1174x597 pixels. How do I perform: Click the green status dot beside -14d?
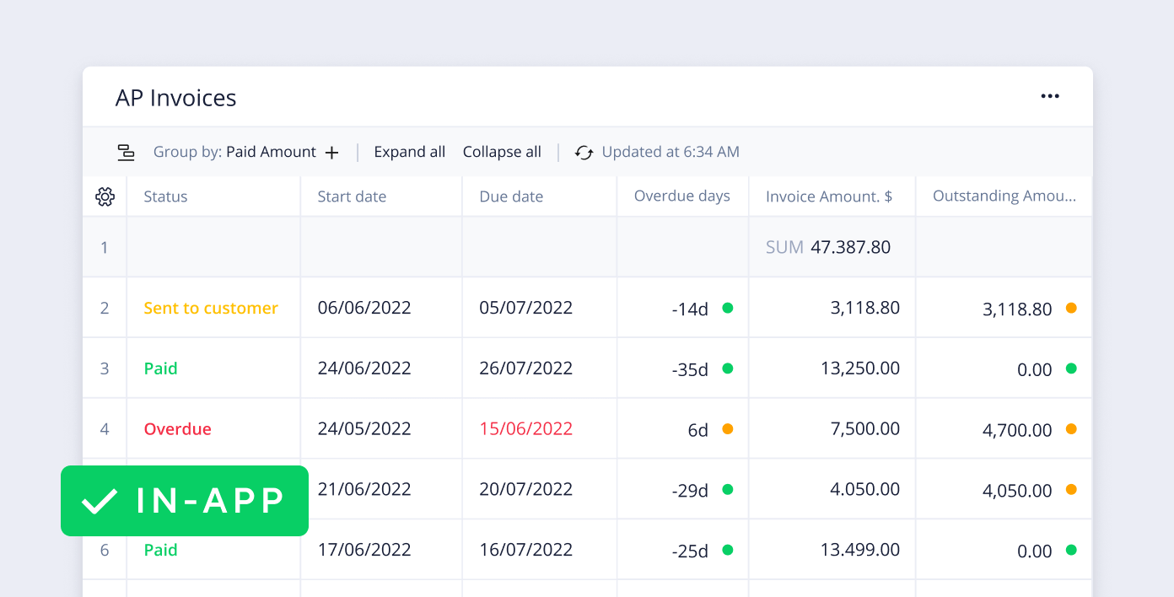point(727,309)
